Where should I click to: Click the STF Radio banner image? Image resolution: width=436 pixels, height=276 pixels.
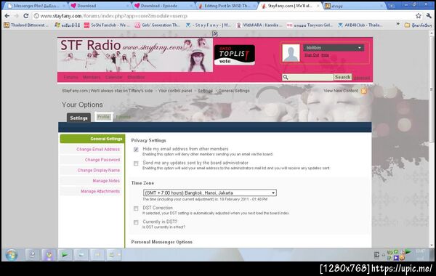click(135, 54)
